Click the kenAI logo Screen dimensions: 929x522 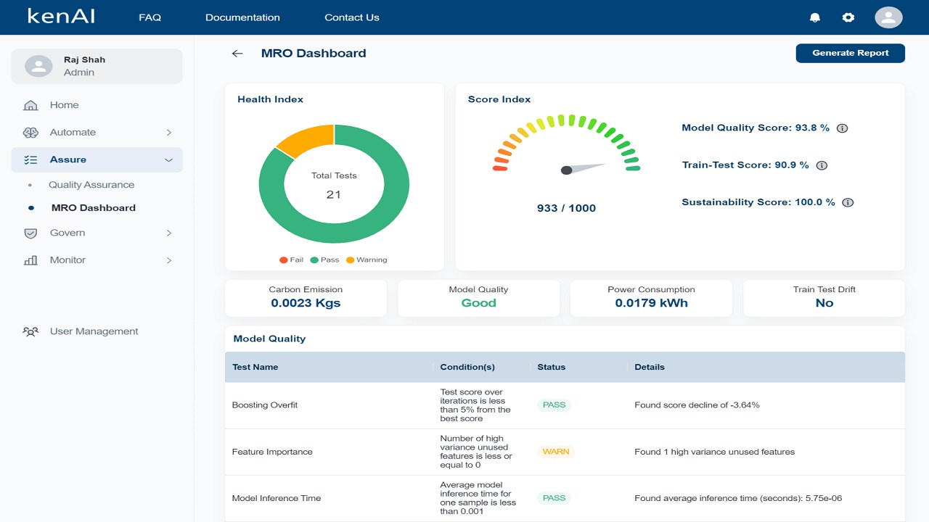tap(61, 16)
